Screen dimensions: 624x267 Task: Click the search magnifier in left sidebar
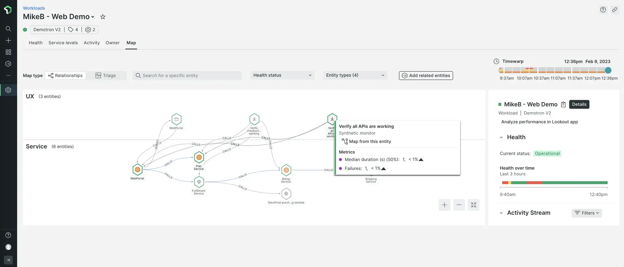[x=8, y=29]
